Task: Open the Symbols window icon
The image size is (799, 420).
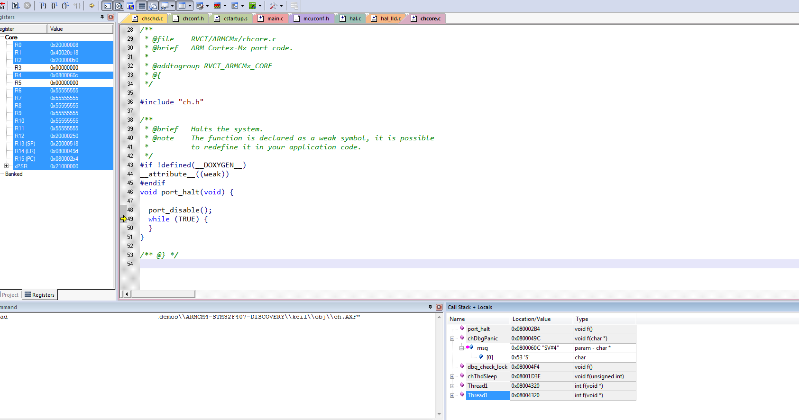Action: pyautogui.click(x=130, y=6)
